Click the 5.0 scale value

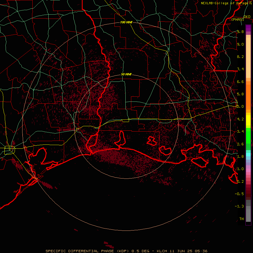click(240, 107)
